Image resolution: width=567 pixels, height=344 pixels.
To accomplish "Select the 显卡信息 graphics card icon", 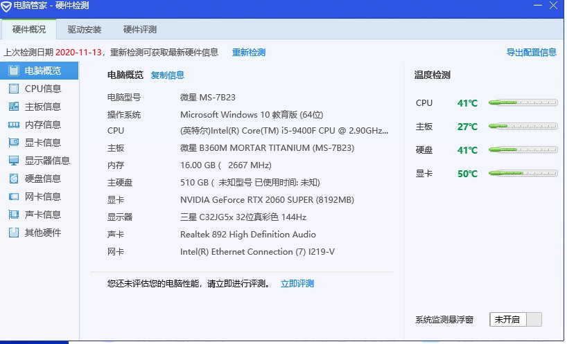I will 13,143.
